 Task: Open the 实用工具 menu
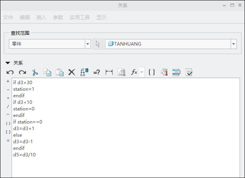tap(80, 17)
